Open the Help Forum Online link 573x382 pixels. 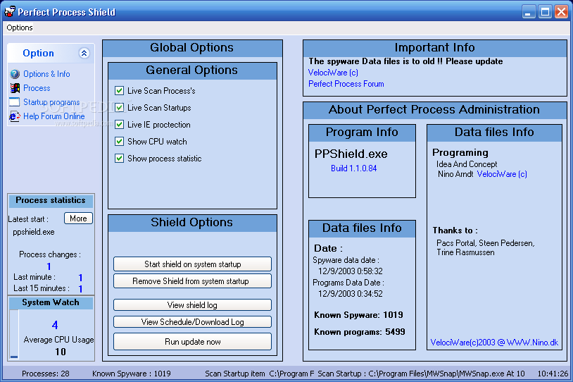[x=54, y=116]
